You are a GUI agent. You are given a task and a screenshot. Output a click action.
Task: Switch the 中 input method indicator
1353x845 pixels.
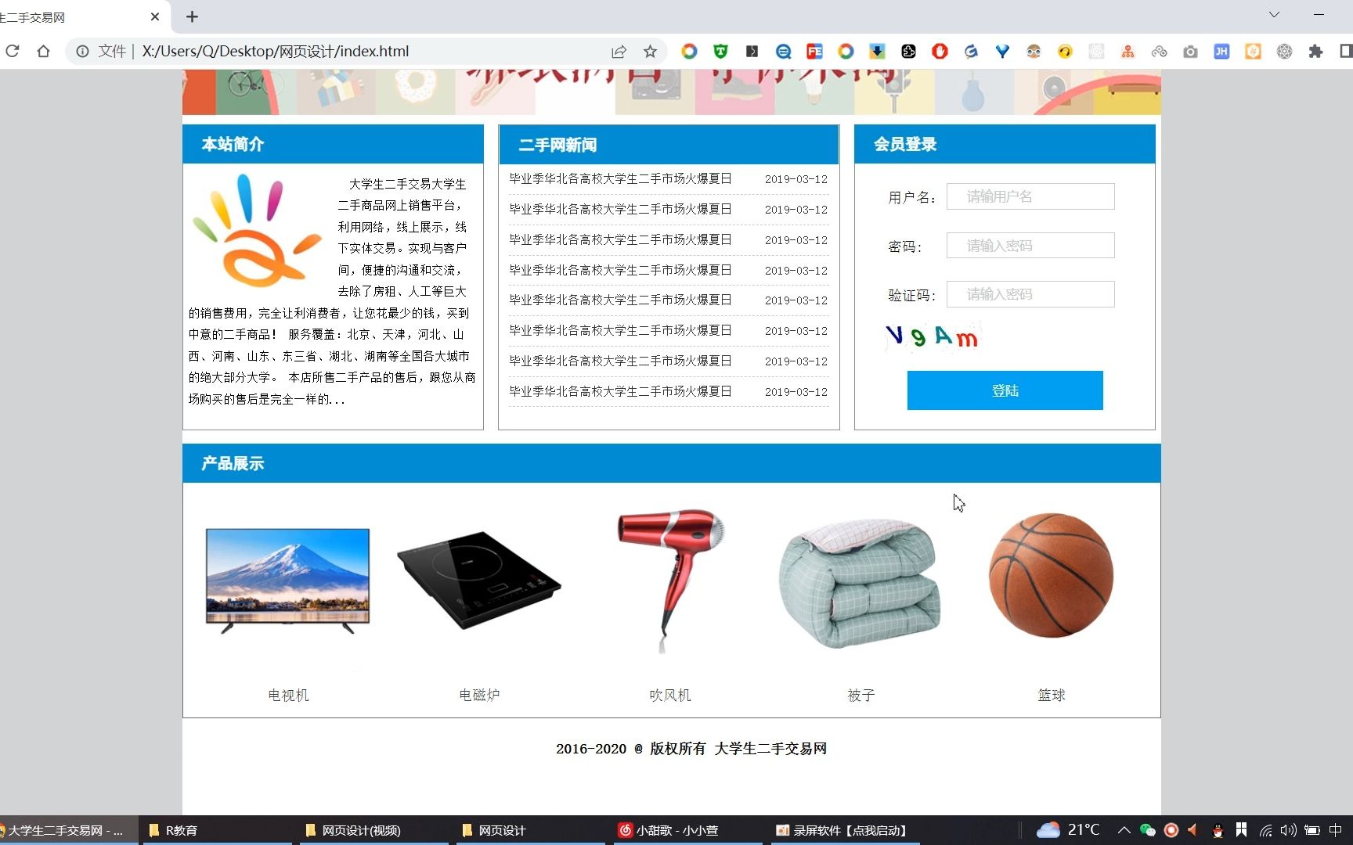click(x=1336, y=830)
